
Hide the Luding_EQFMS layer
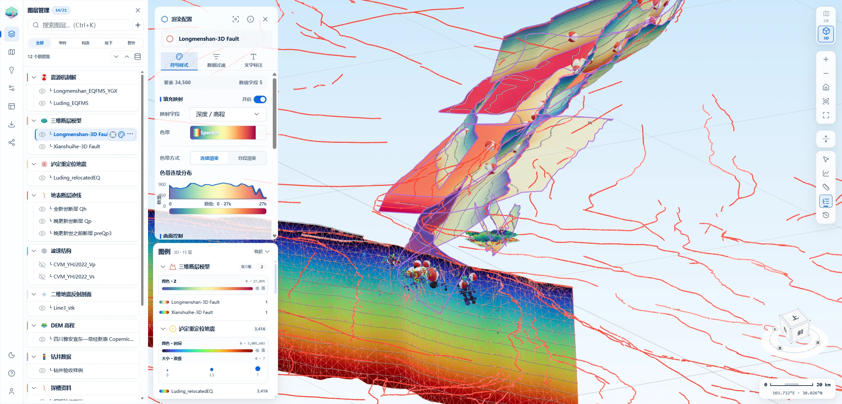[42, 103]
